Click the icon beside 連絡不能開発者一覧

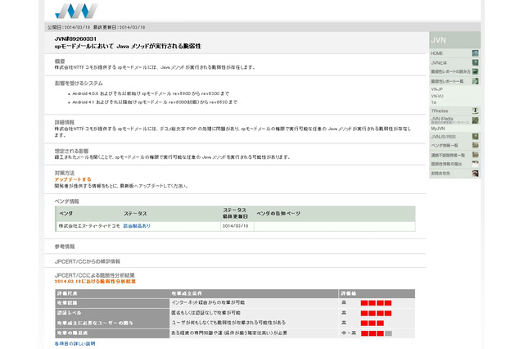click(x=475, y=155)
